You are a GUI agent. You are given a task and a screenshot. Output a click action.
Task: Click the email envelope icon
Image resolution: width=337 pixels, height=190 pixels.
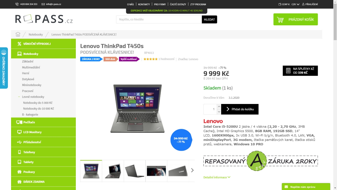(43, 4)
